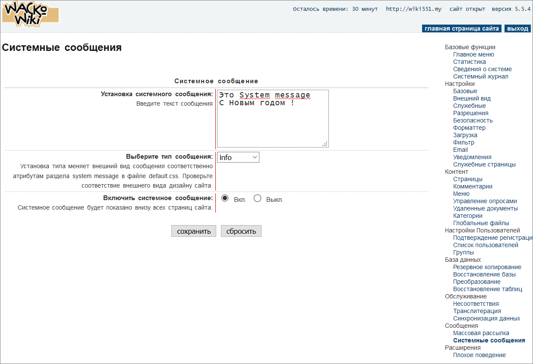The height and width of the screenshot is (364, 533).
Task: Select the 'Выкл.' radio button
Action: click(x=258, y=198)
